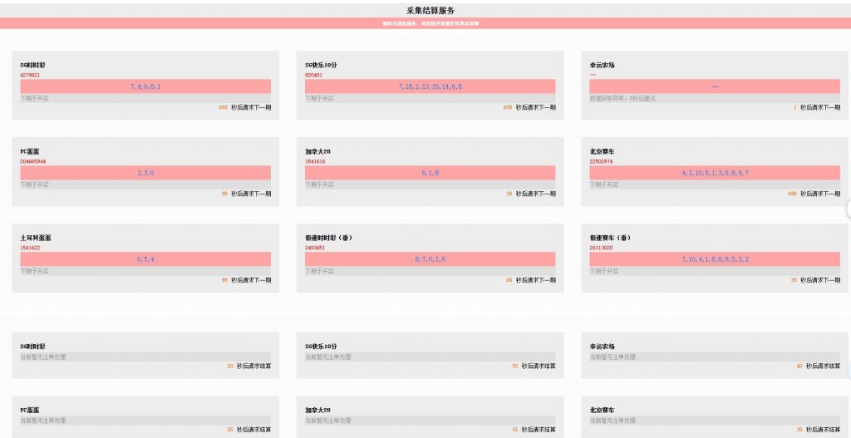The width and height of the screenshot is (851, 438).
Task: Select 极速赛车(香) result bar starting 7,10,4
Action: click(x=715, y=259)
